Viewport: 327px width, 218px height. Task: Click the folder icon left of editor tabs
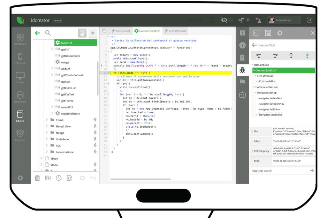pos(104,31)
